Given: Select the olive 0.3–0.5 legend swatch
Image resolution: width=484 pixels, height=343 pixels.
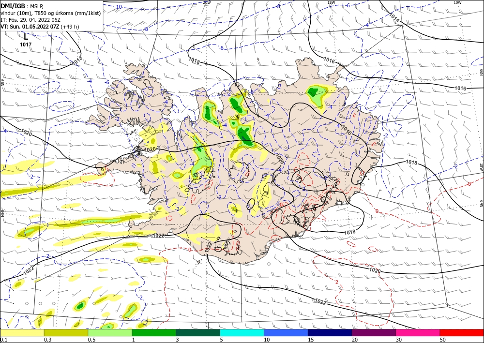Looking at the screenshot, I should (66, 332).
